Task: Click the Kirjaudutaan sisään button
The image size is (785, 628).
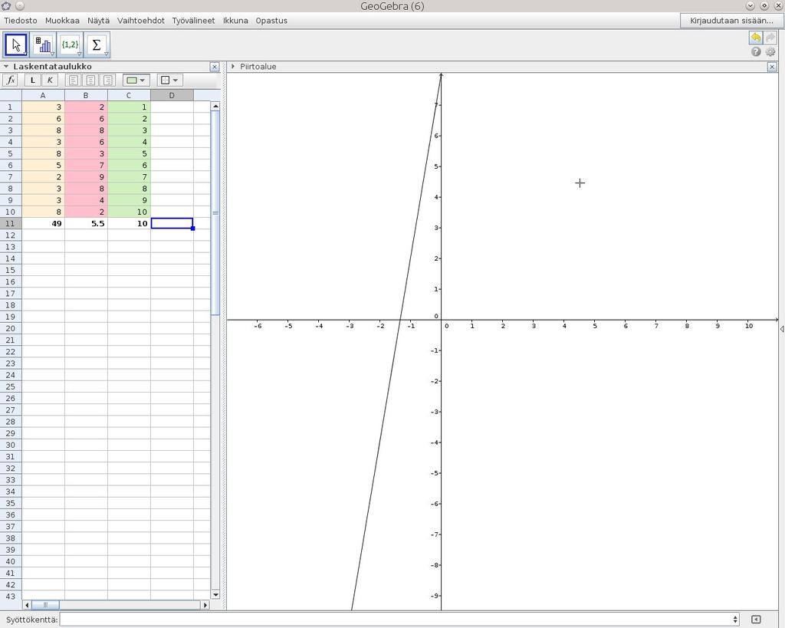Action: 731,21
